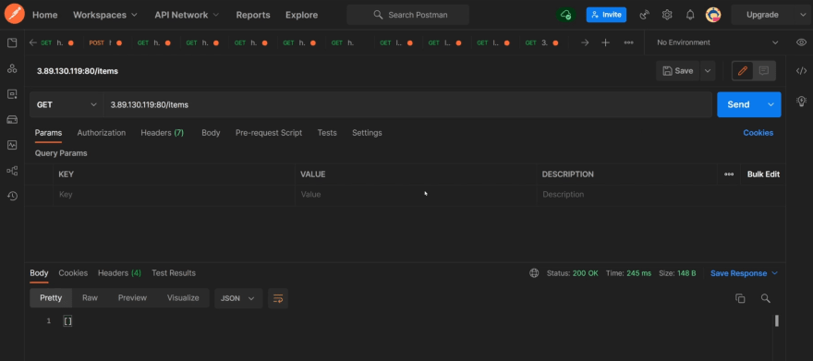Screen dimensions: 813x361
Task: Switch to the comment mode icon
Action: pyautogui.click(x=764, y=71)
